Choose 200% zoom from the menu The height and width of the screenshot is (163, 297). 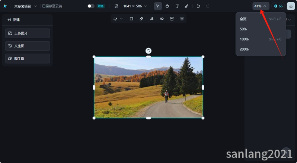[x=244, y=49]
